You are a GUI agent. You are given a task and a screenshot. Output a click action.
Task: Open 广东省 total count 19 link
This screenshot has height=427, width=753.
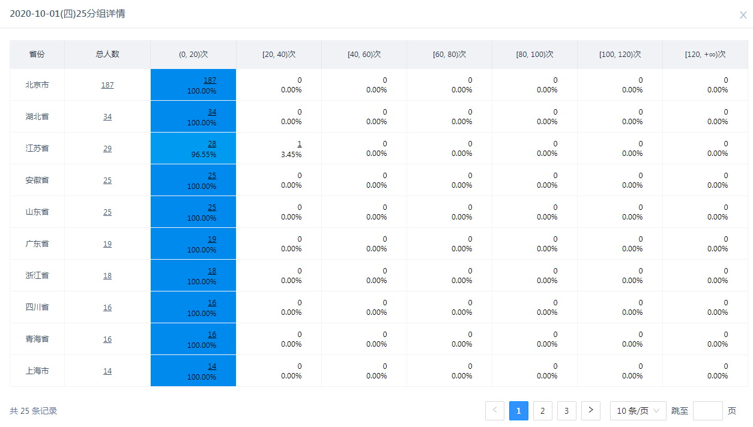click(107, 244)
